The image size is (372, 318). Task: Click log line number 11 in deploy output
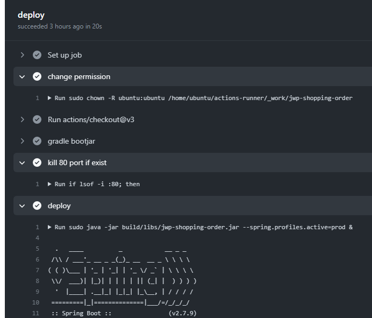point(36,313)
